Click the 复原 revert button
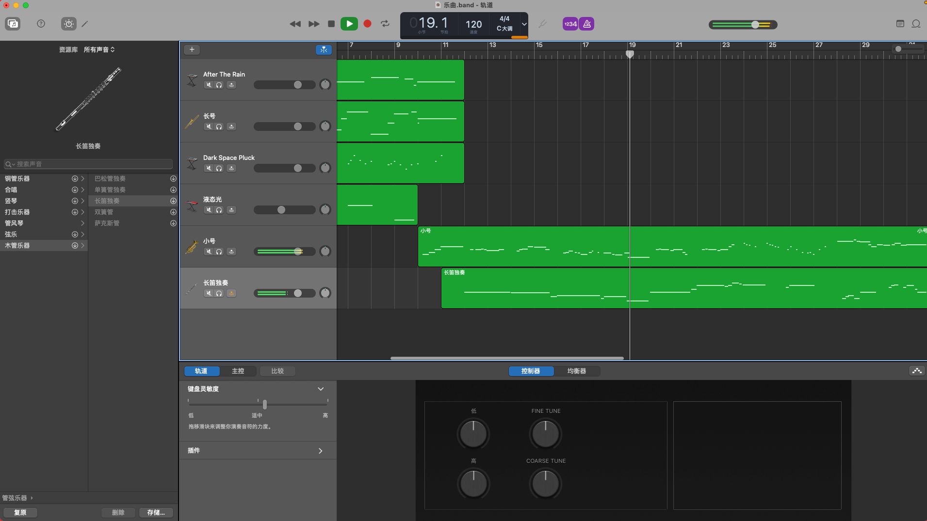The width and height of the screenshot is (927, 521). 20,512
